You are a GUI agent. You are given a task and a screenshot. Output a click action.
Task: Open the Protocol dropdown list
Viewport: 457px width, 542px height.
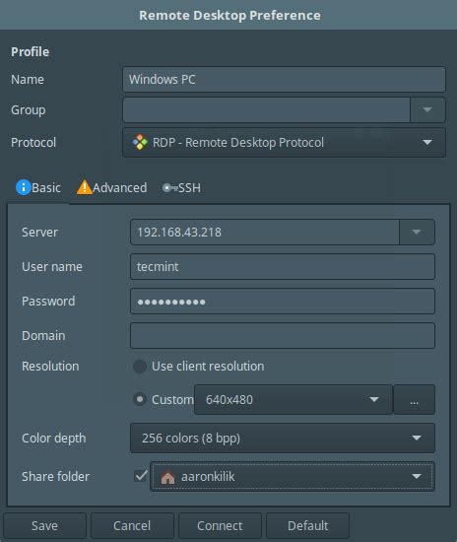(284, 143)
